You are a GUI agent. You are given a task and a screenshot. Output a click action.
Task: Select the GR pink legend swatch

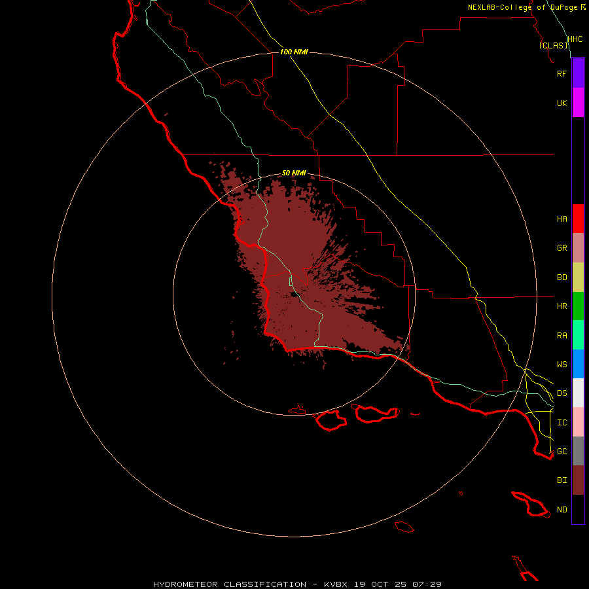tap(578, 248)
